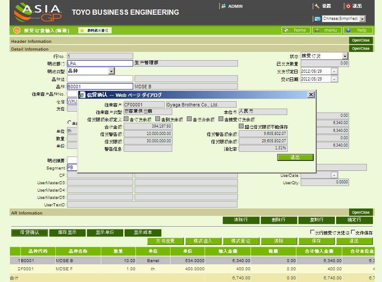
Task: Click the menu button icon
Action: (317, 30)
